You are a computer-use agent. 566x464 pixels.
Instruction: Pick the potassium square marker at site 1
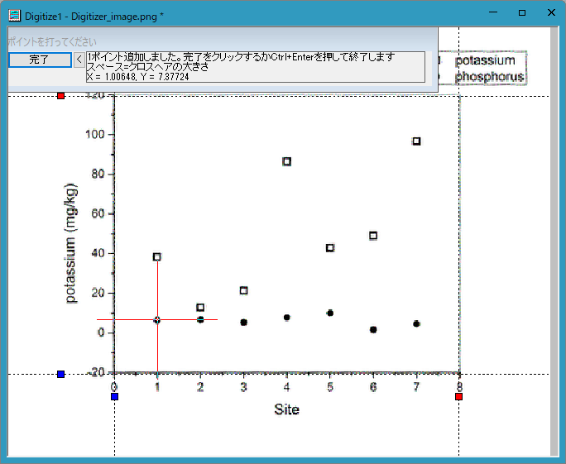coord(157,257)
